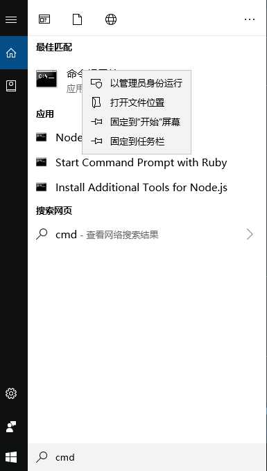Viewport: 267px width, 471px height.
Task: Choose 以管理员身份运行 from context menu
Action: click(137, 83)
